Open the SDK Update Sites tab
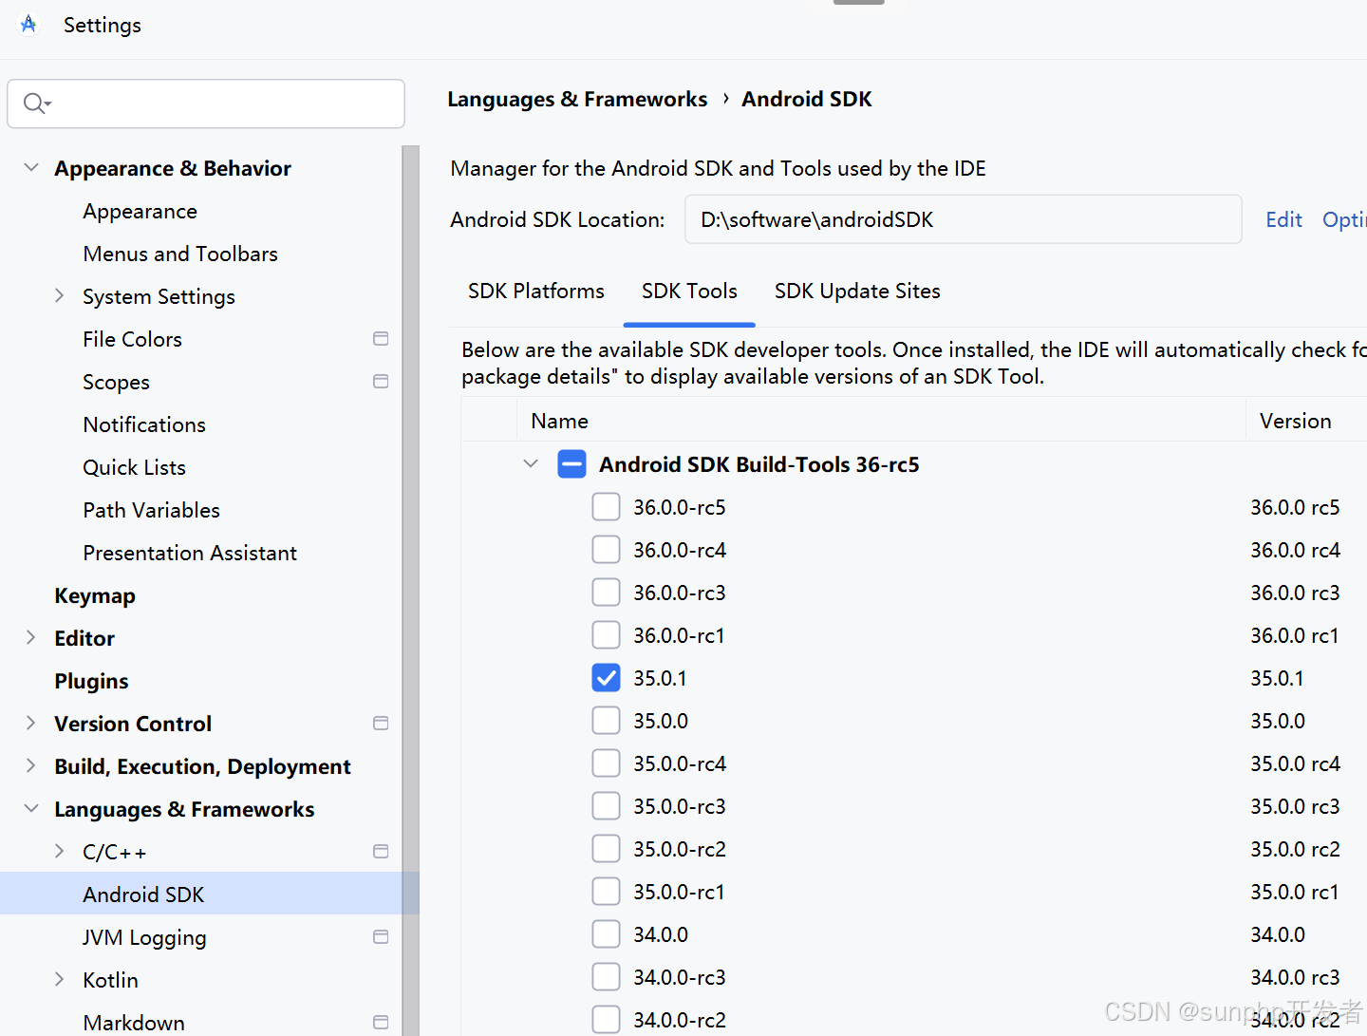Viewport: 1367px width, 1036px height. point(857,292)
